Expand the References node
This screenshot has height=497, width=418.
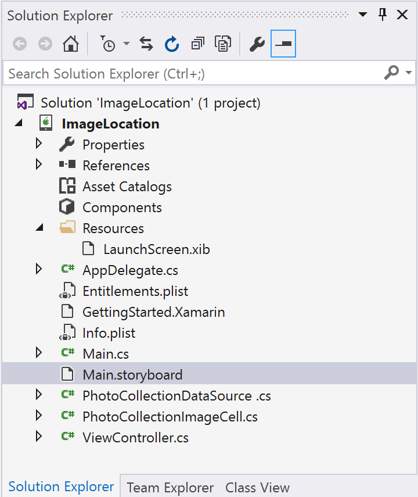(39, 165)
